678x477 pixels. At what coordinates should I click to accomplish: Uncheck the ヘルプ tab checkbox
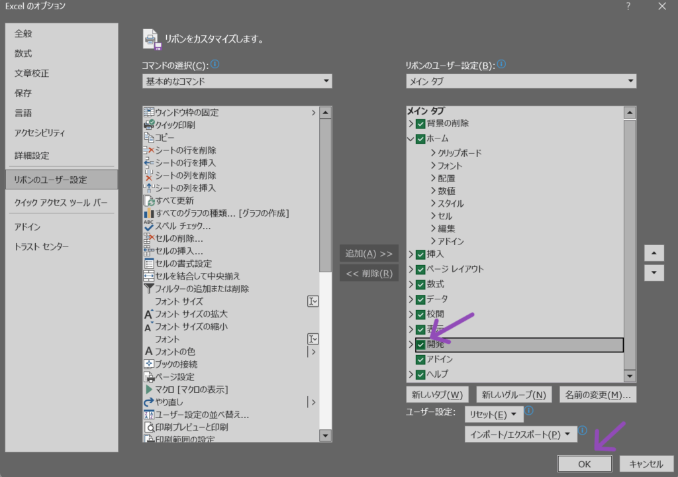pos(420,375)
